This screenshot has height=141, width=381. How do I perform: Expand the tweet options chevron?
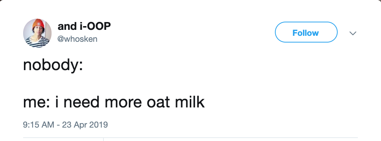[x=353, y=33]
